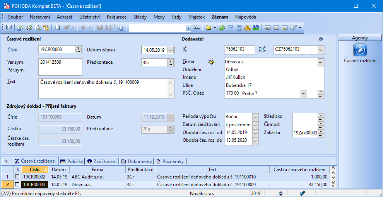Viewport: 383px width, 197px height.
Task: Click the Agendy panel header
Action: 360,38
